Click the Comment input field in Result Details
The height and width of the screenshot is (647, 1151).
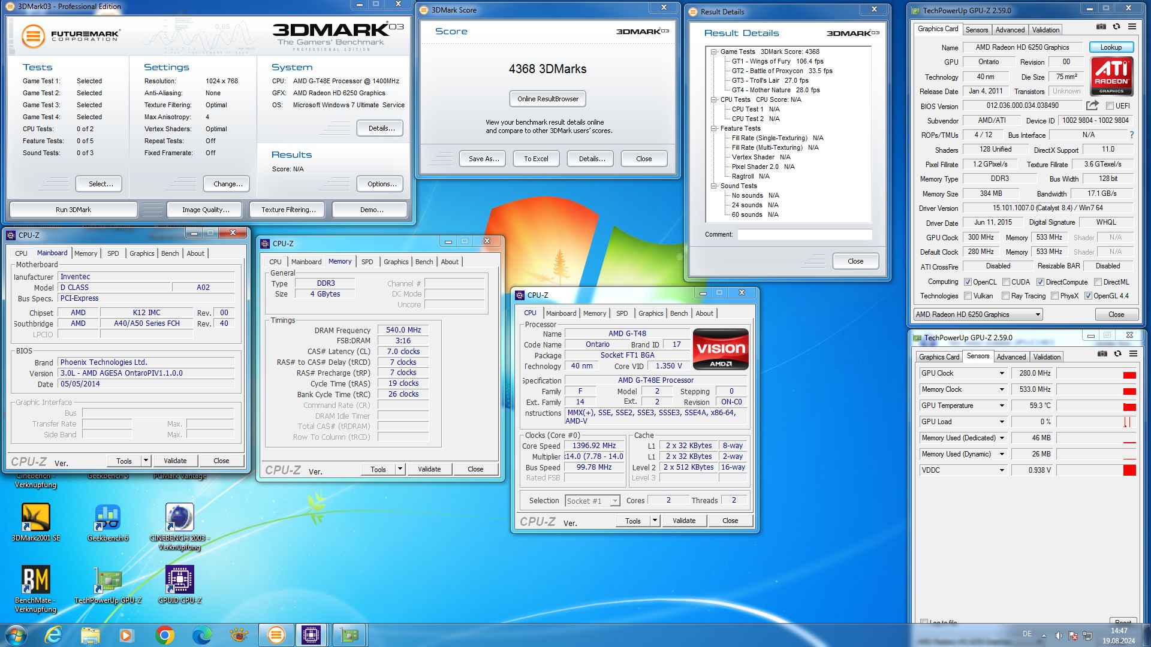point(805,235)
